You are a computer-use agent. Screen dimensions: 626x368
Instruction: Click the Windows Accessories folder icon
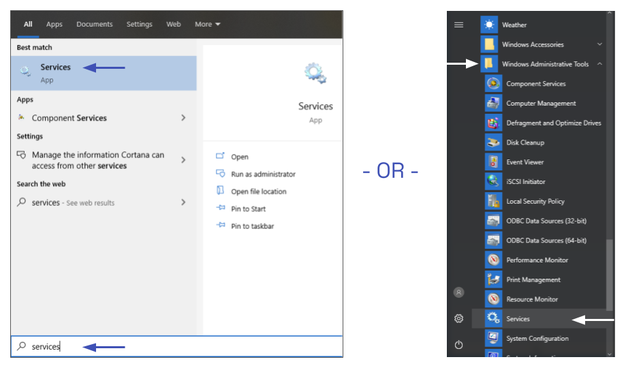coord(489,44)
